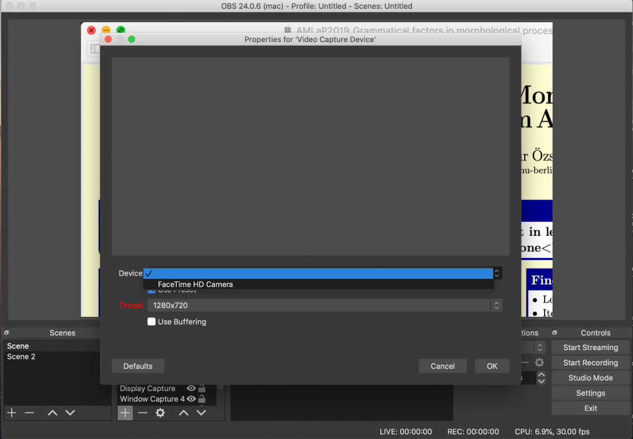
Task: Close the Video Capture Device properties dialog
Action: pos(108,39)
